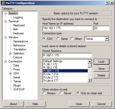This screenshot has height=109, width=115.
Task: Expand the Selection tree node
Action: [10, 53]
